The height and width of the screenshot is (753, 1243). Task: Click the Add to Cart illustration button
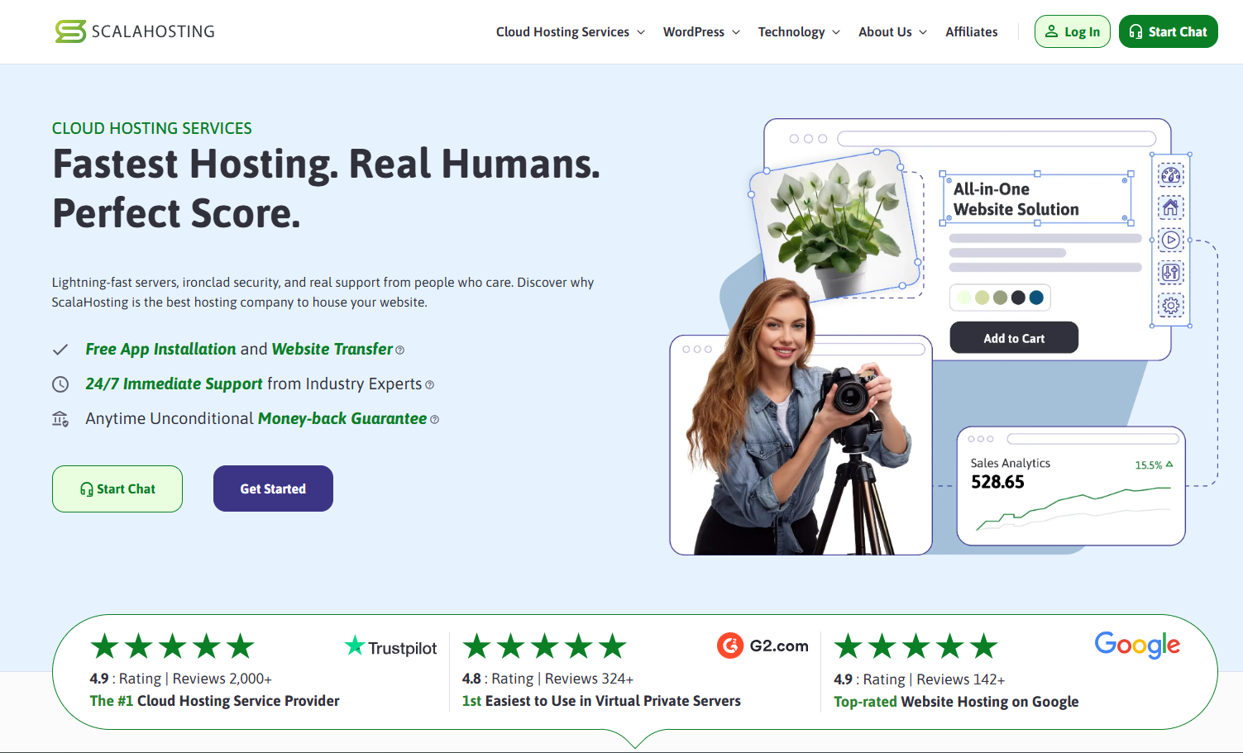click(1014, 337)
